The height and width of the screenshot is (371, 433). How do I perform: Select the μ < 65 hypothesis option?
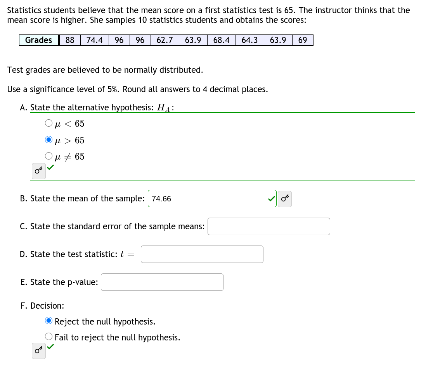[48, 123]
